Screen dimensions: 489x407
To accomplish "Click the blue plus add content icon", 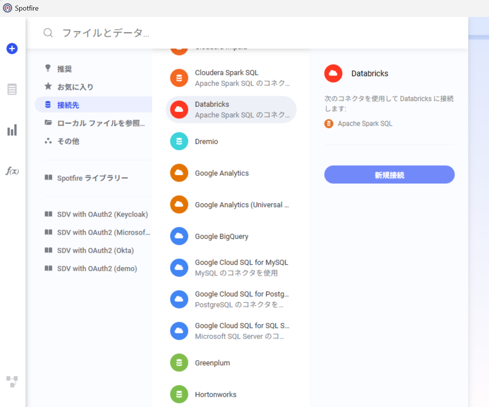I will click(x=12, y=49).
